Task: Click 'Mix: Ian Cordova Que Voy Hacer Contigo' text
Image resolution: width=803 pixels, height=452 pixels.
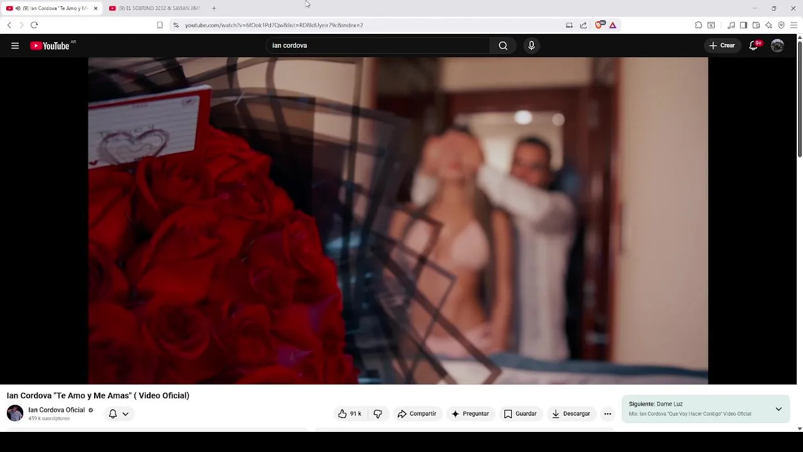Action: 689,414
